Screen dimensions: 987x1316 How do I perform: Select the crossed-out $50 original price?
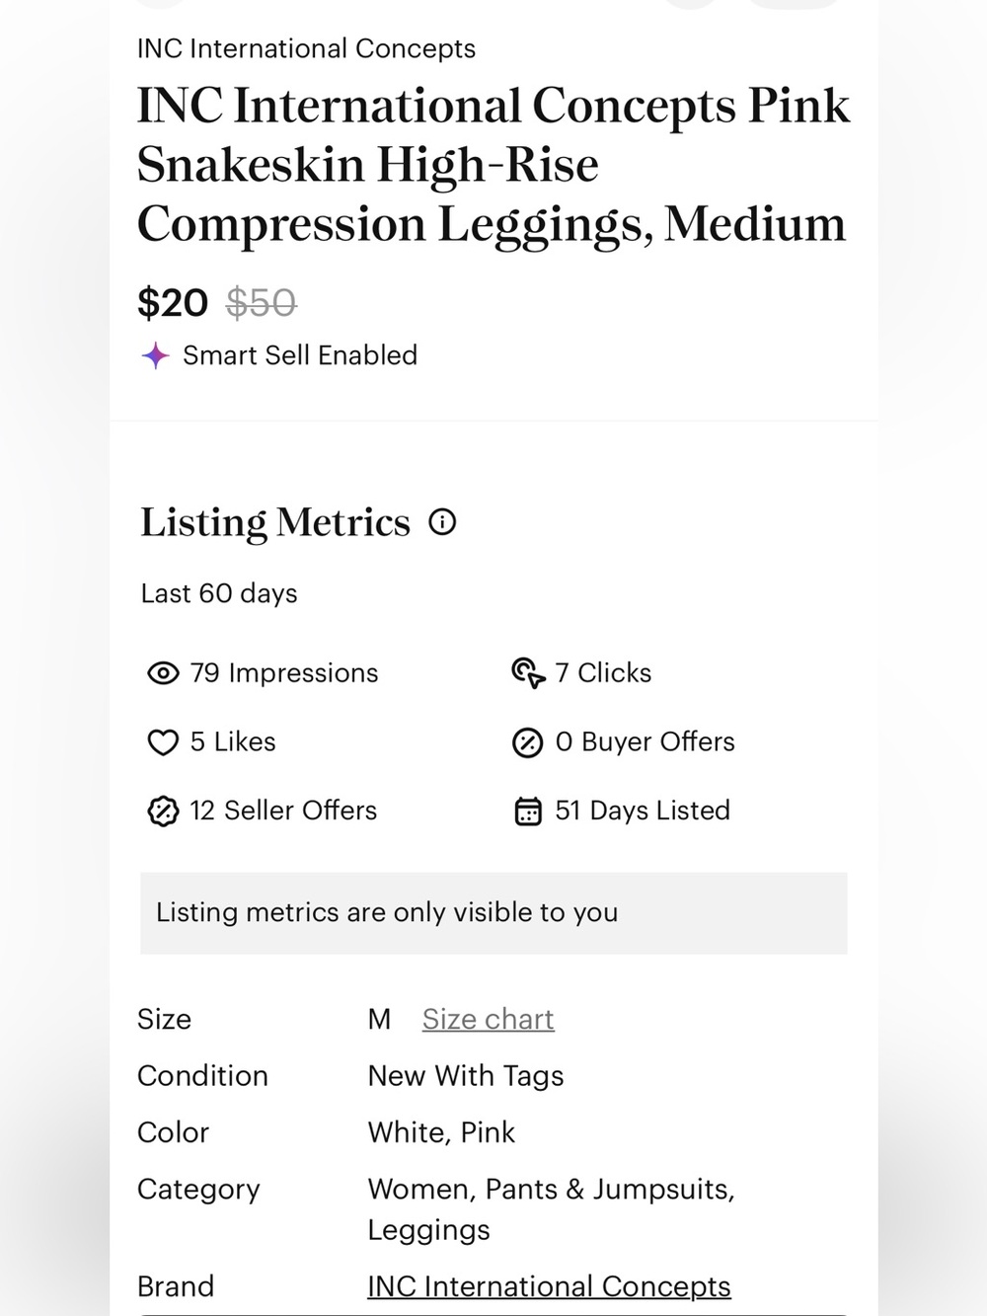tap(262, 303)
